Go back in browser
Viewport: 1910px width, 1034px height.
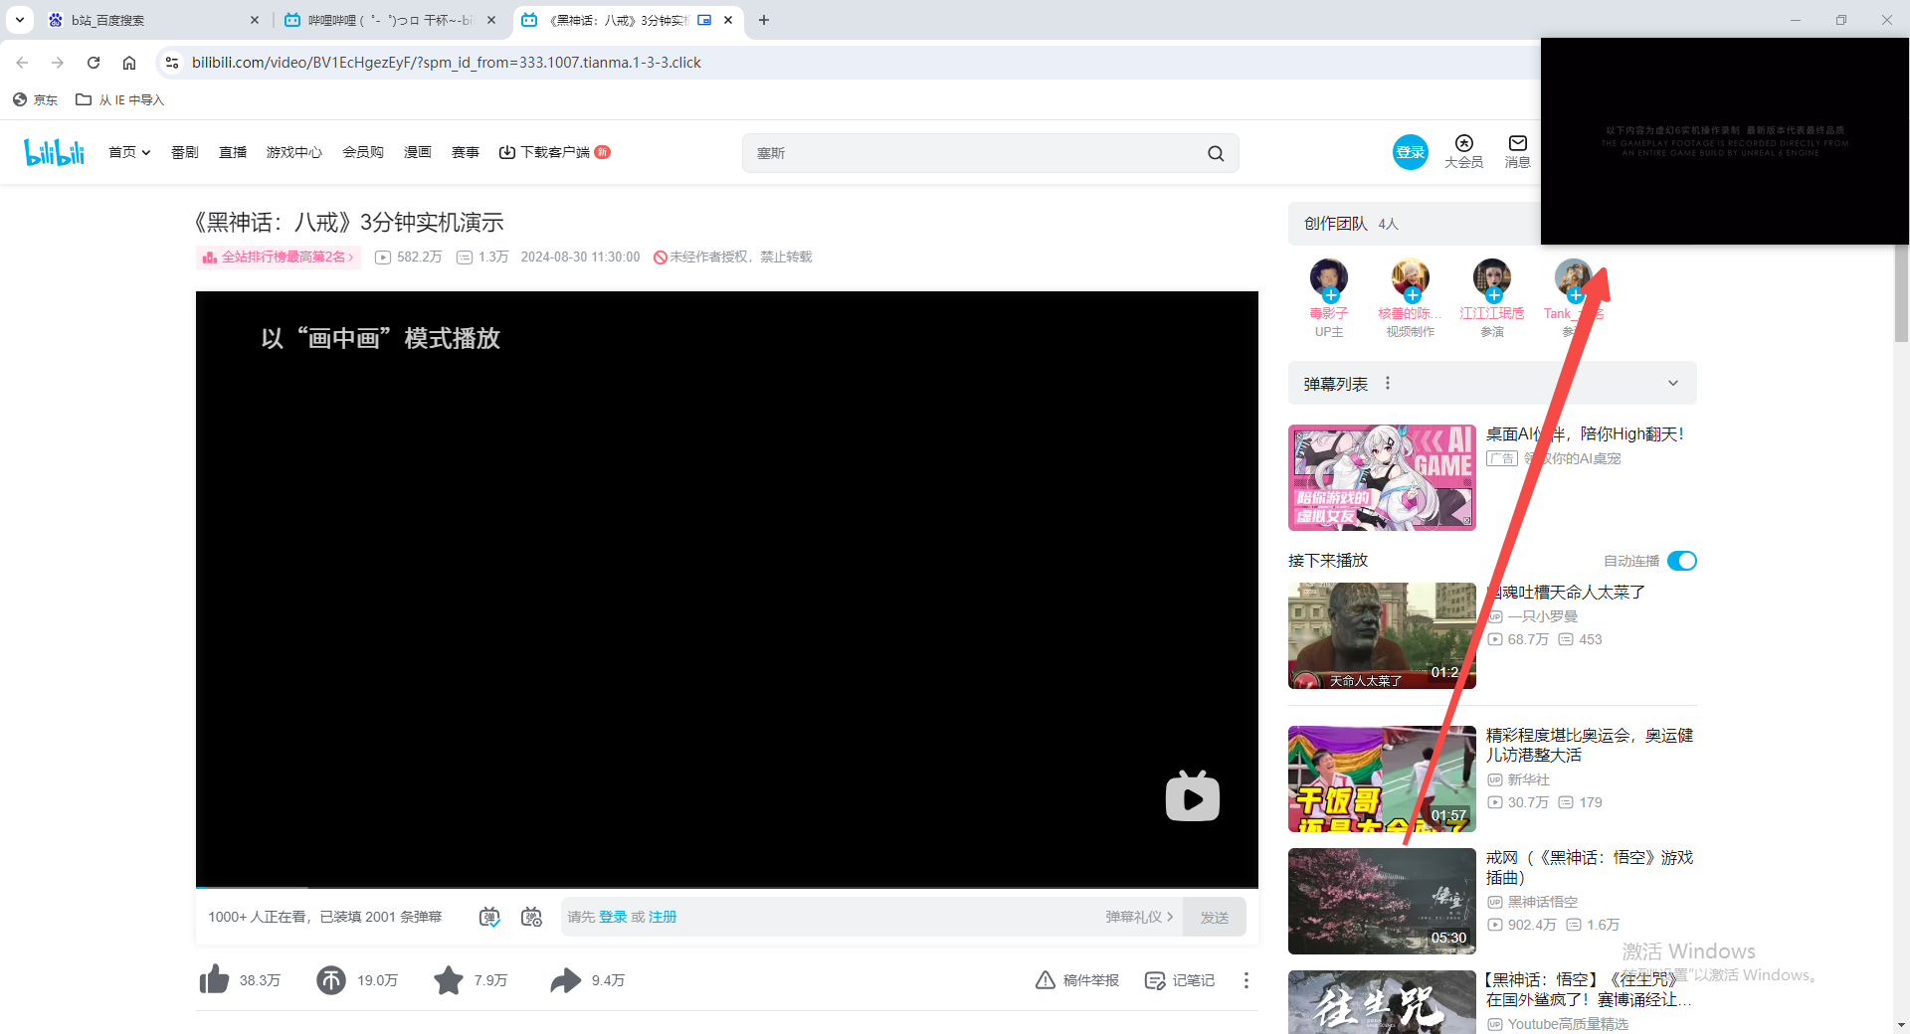pyautogui.click(x=22, y=63)
